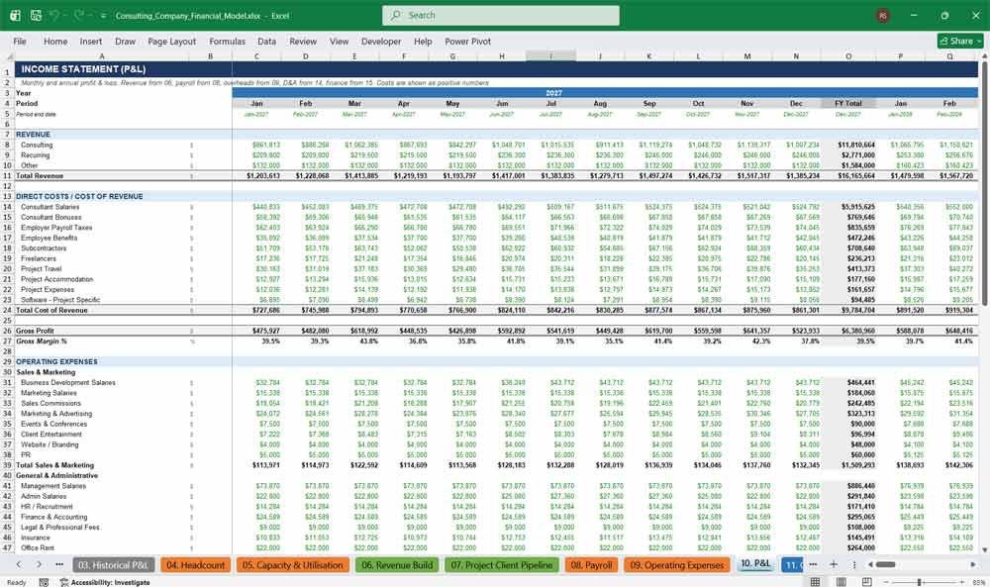Click the ellipsis left of sheet tabs

[x=59, y=564]
